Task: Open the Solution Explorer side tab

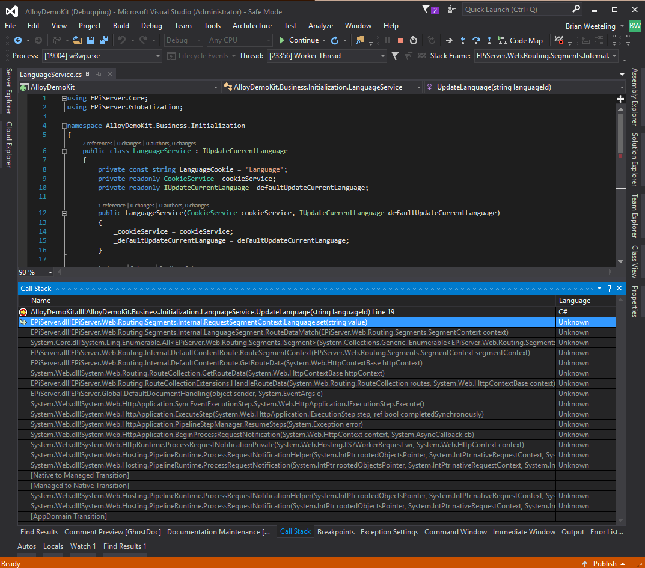Action: tap(635, 160)
